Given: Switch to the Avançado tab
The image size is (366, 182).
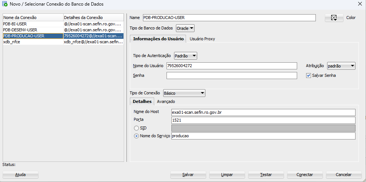Looking at the screenshot, I should [166, 101].
